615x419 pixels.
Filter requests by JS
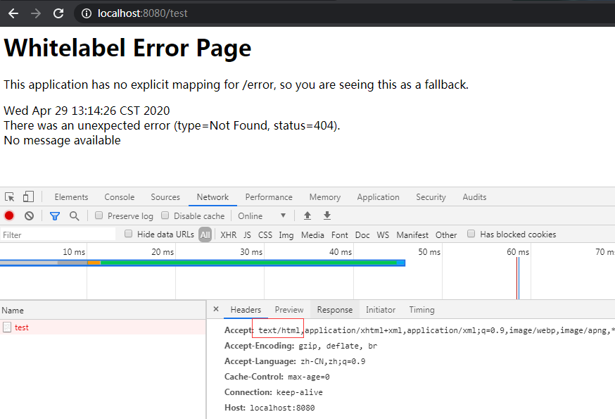(247, 234)
